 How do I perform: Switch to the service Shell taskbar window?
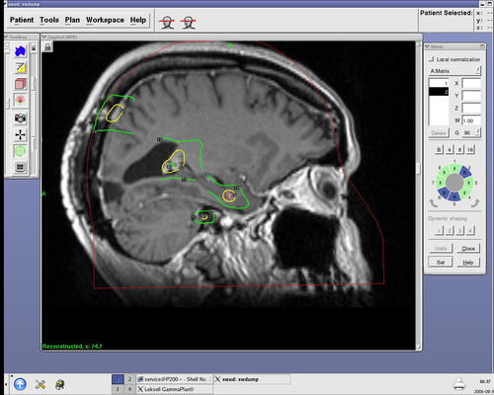coord(174,379)
